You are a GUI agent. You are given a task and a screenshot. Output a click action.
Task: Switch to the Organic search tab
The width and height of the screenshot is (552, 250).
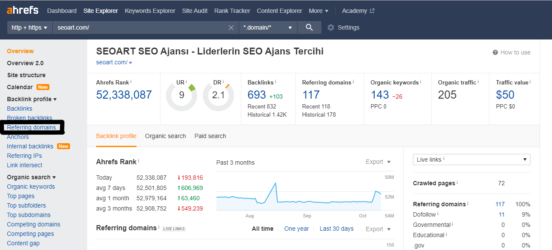pos(165,136)
